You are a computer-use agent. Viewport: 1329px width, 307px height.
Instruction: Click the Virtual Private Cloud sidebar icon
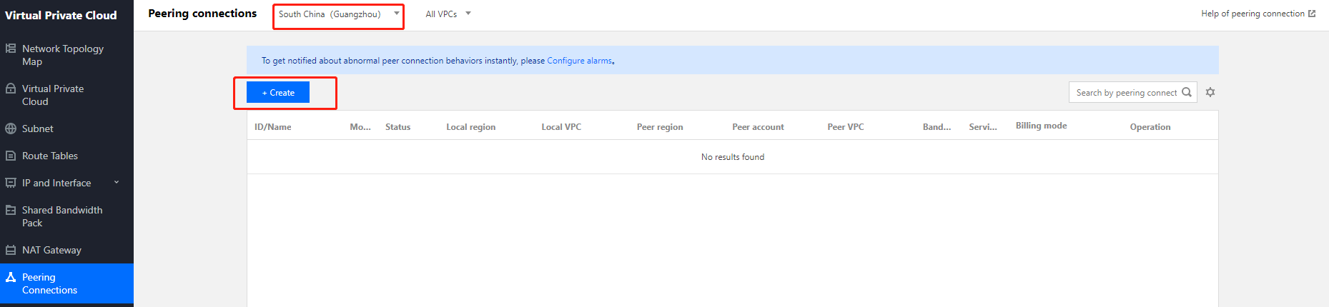tap(11, 89)
